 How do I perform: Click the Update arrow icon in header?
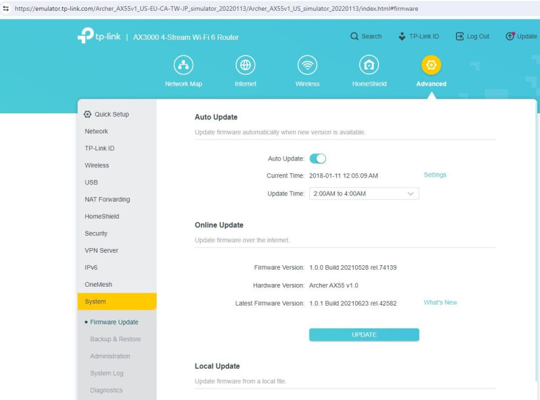tap(510, 36)
